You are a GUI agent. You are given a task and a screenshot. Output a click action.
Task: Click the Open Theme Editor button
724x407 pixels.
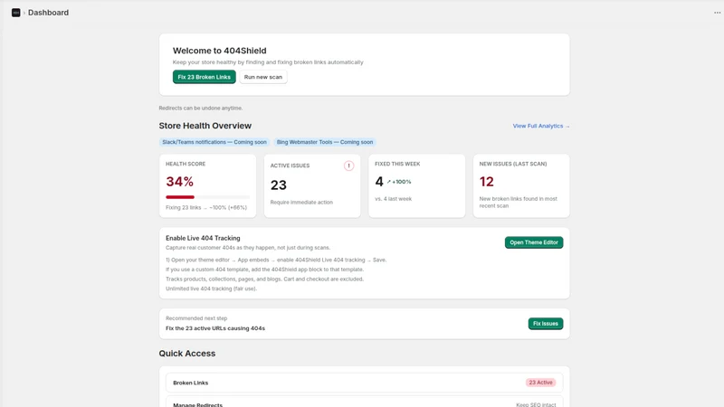tap(534, 242)
